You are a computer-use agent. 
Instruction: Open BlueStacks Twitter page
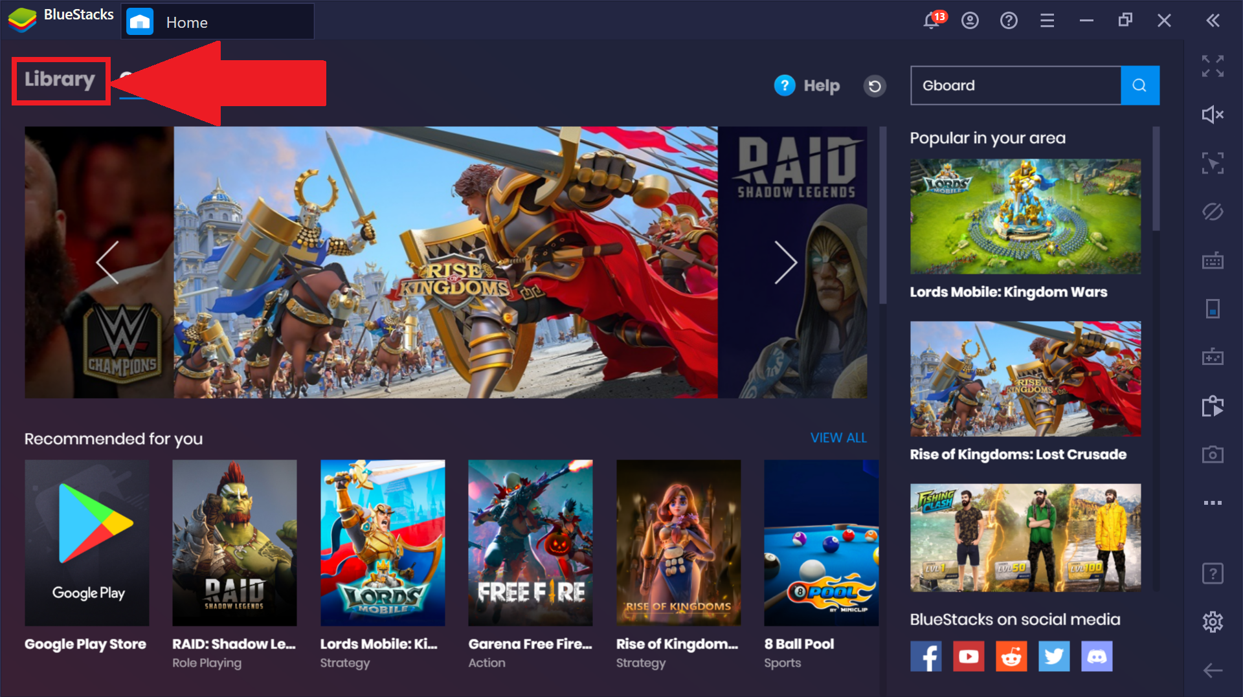pyautogui.click(x=1054, y=656)
